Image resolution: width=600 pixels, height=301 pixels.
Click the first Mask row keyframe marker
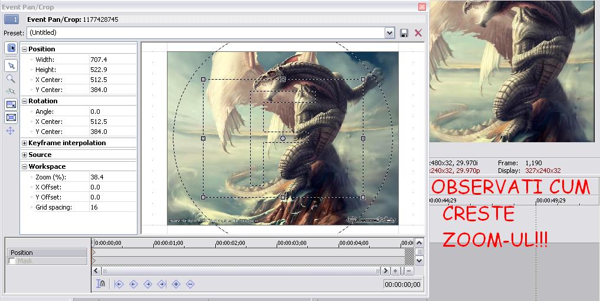(x=93, y=261)
